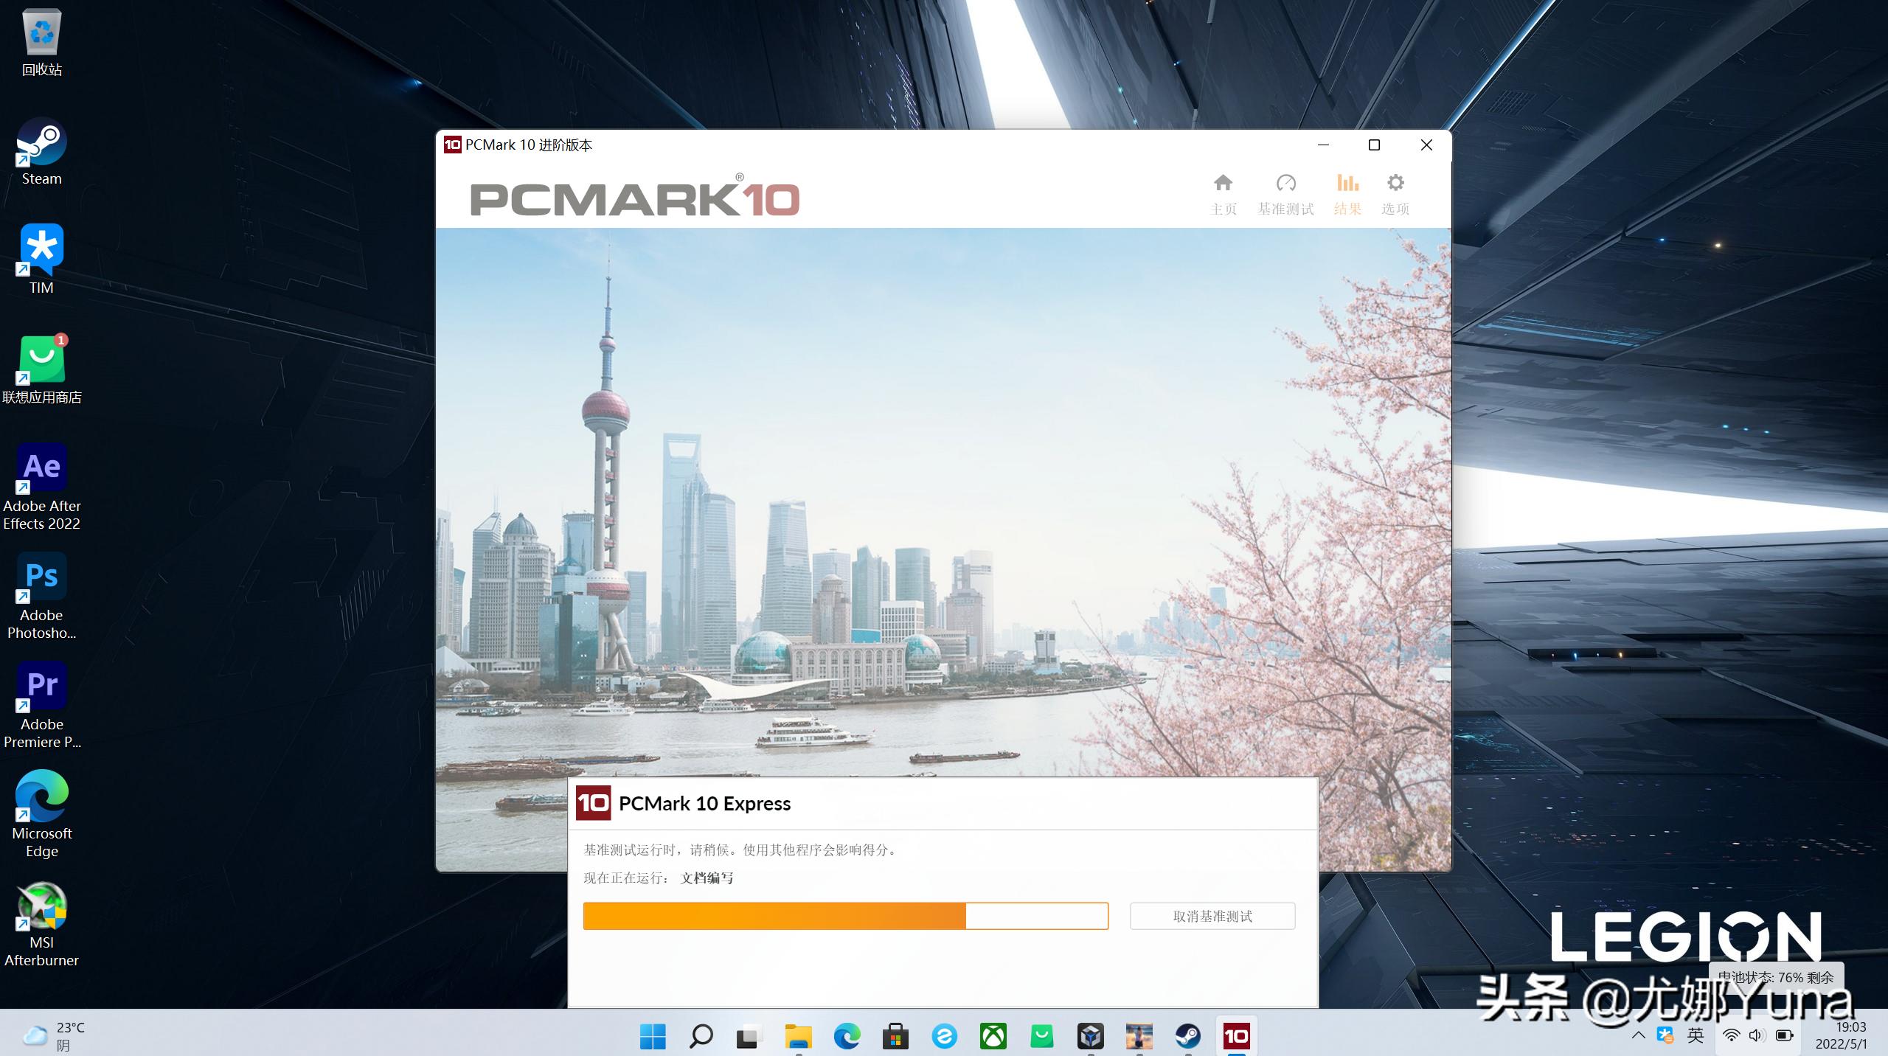Open the 结果 results tab
Viewport: 1888px width, 1056px height.
pos(1347,193)
